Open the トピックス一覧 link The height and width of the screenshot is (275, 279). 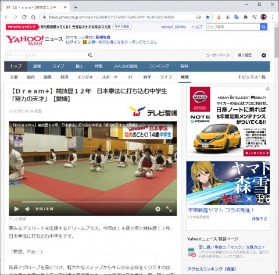252,77
